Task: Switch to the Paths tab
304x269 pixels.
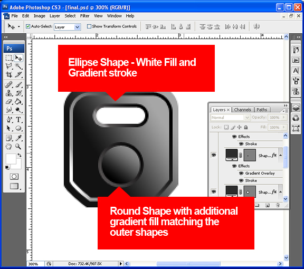Action: 262,110
